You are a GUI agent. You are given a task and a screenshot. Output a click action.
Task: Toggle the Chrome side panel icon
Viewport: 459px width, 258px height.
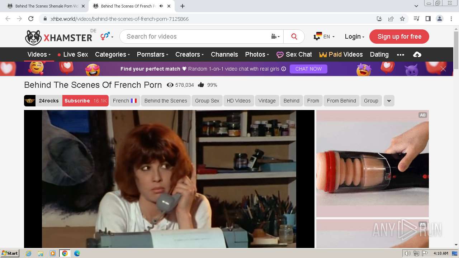coord(428,19)
